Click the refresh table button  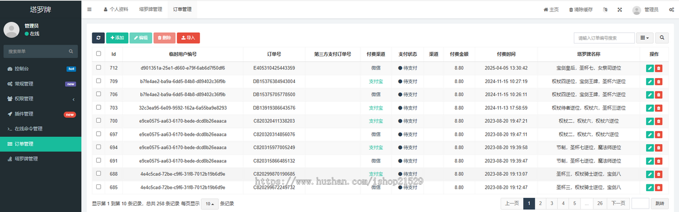click(98, 38)
